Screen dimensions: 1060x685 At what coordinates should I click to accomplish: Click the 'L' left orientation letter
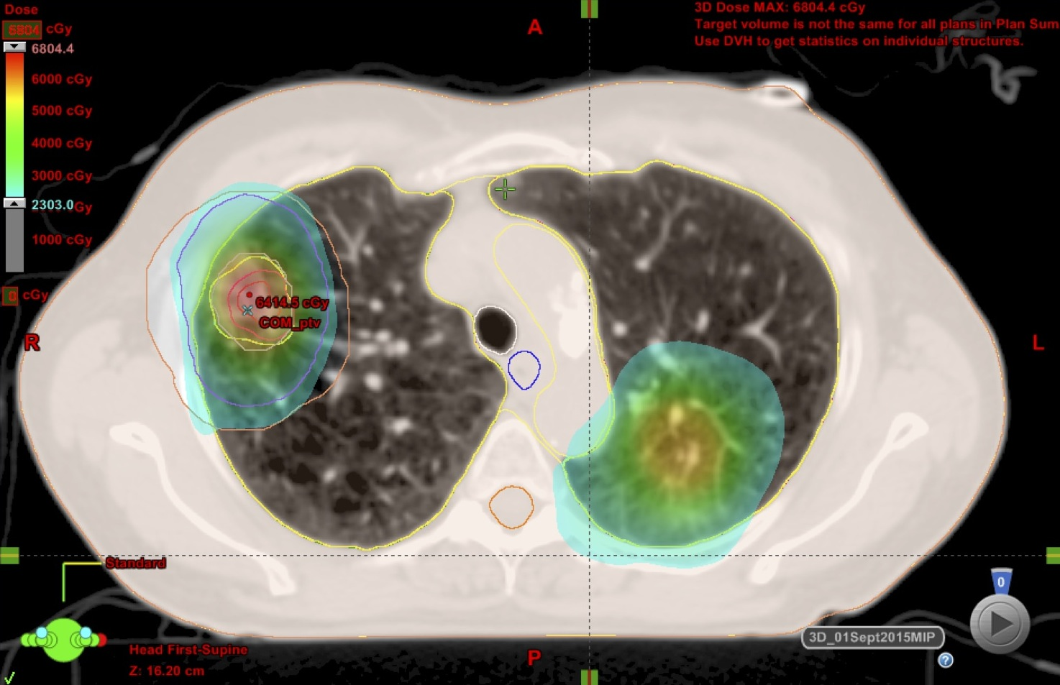pyautogui.click(x=1038, y=343)
